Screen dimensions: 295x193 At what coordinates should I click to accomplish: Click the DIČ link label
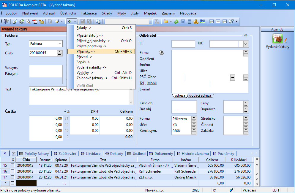point(201,43)
